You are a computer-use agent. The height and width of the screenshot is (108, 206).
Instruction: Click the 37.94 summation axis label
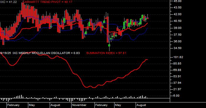coord(178,83)
